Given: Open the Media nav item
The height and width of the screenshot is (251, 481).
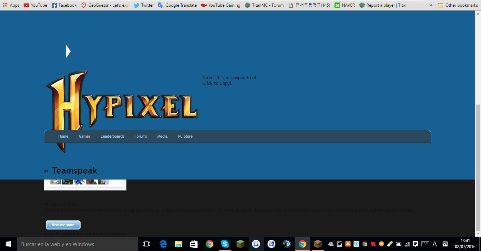Looking at the screenshot, I should tap(162, 136).
